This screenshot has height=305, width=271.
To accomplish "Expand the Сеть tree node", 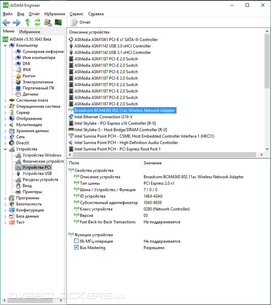I will (5, 137).
